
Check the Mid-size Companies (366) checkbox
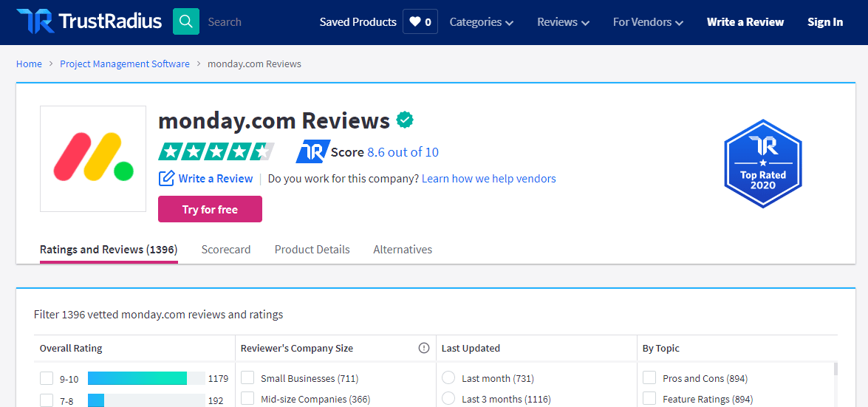click(247, 398)
